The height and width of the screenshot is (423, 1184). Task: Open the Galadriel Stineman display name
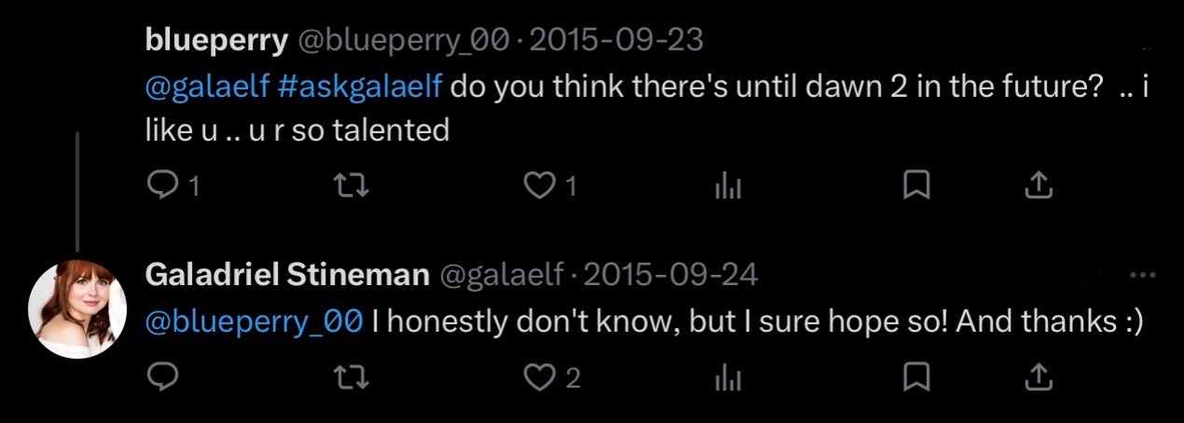click(288, 275)
